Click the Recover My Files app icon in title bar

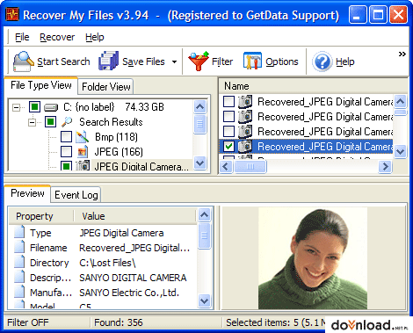[12, 14]
